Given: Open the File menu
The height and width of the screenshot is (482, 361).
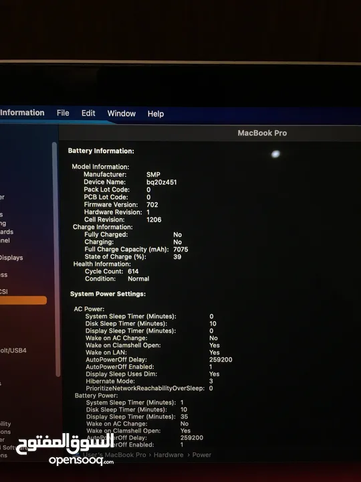Looking at the screenshot, I should [x=63, y=113].
